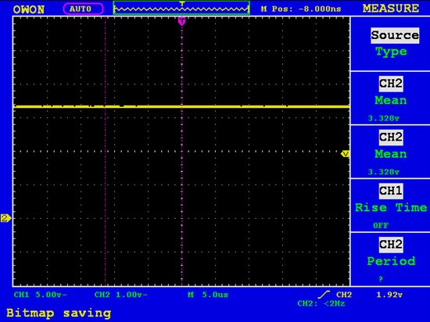Click the CH1 Rise Time measurement item
Screen dimensions: 430x322
click(x=390, y=206)
